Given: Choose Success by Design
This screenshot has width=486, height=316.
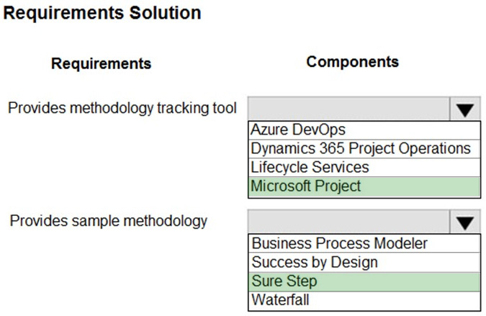Looking at the screenshot, I should point(315,262).
